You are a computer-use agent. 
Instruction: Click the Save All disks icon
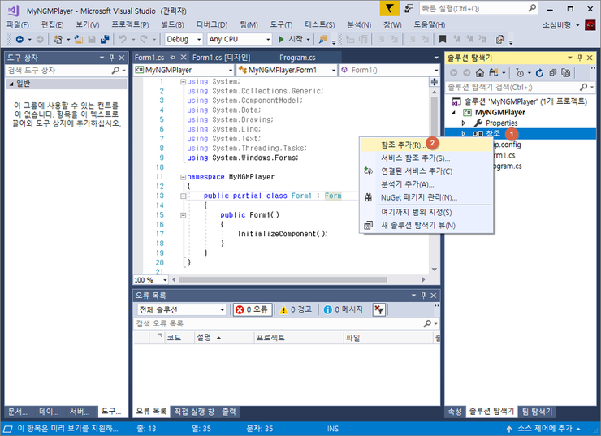105,39
